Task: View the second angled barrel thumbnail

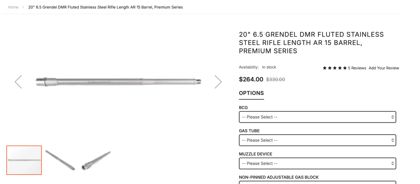Action: (60, 160)
